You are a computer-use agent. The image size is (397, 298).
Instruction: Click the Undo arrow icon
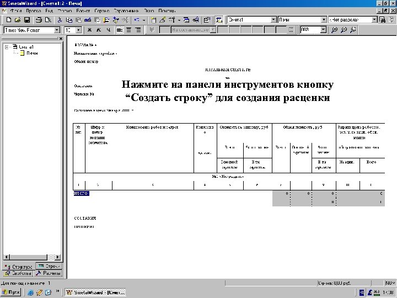tap(137, 20)
